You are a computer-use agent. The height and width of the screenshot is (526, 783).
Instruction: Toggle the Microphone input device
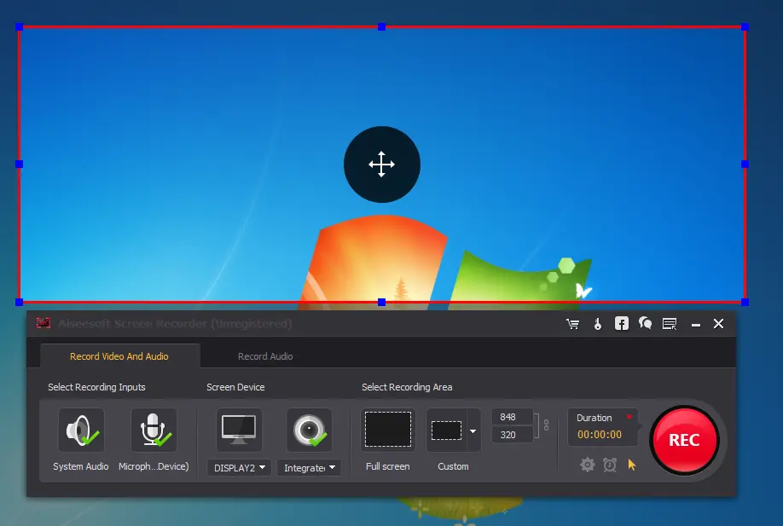(154, 430)
